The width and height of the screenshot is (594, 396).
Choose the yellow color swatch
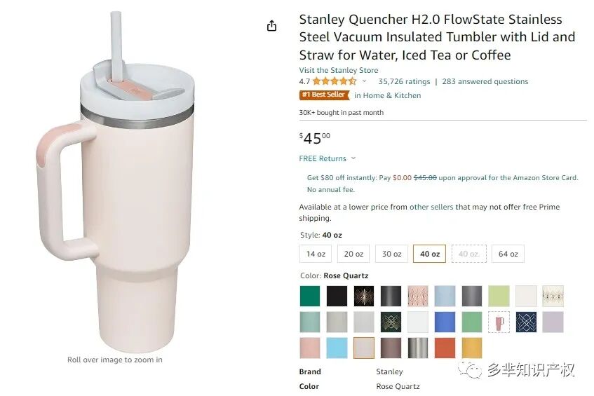472,348
